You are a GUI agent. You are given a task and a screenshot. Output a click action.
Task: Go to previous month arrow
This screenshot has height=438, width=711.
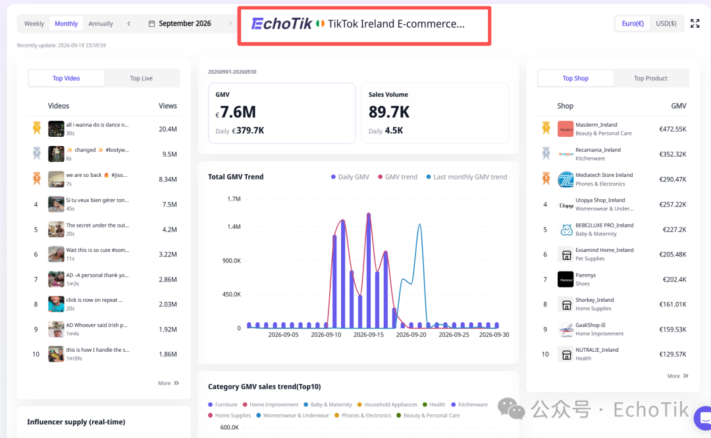tap(129, 24)
